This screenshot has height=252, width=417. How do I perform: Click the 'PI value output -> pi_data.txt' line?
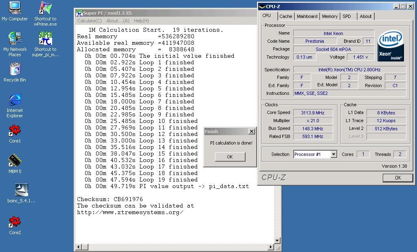click(x=167, y=186)
